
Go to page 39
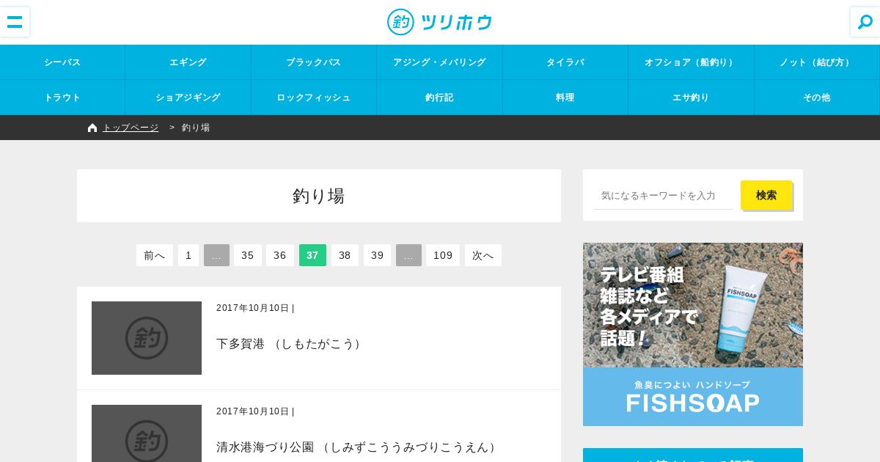(x=378, y=255)
